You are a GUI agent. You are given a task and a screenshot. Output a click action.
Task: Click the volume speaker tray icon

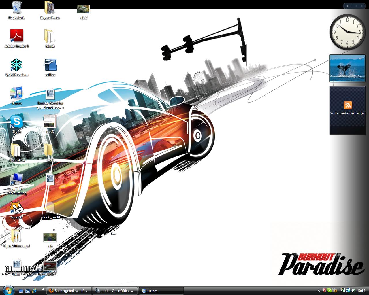(353, 290)
